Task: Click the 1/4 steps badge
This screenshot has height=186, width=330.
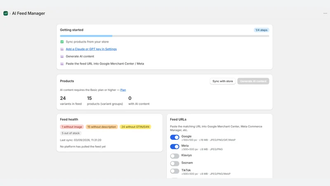Action: tap(261, 30)
